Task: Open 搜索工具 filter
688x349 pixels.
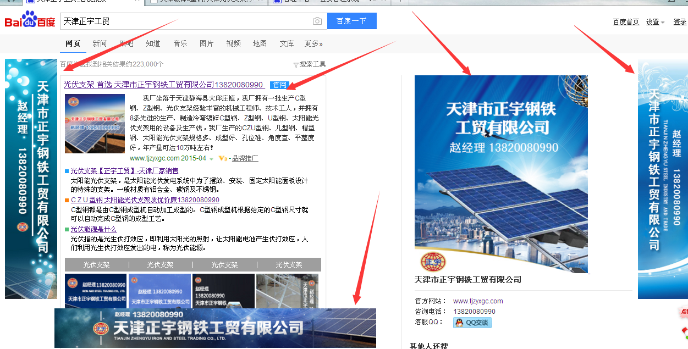Action: 310,64
